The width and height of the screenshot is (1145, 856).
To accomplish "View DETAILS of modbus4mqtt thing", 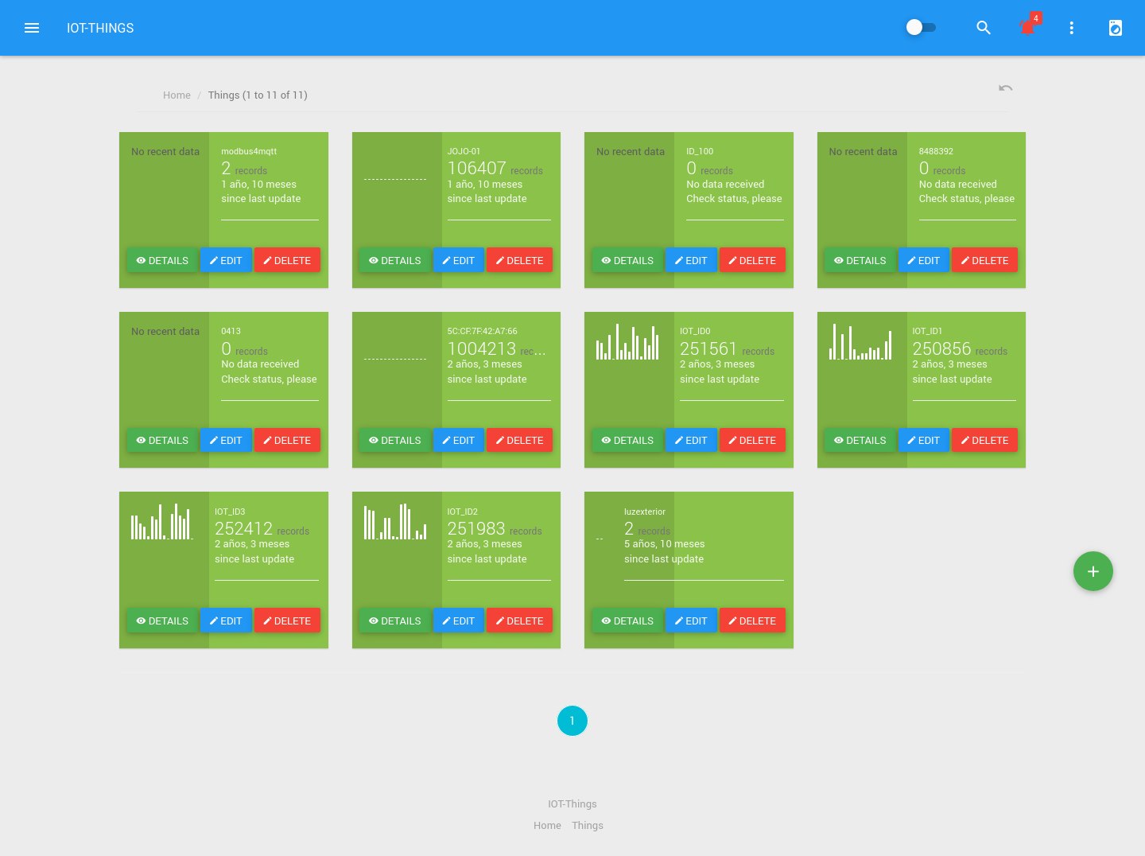I will (x=162, y=260).
